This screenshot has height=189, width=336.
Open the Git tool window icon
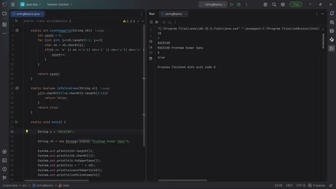(x=4, y=178)
